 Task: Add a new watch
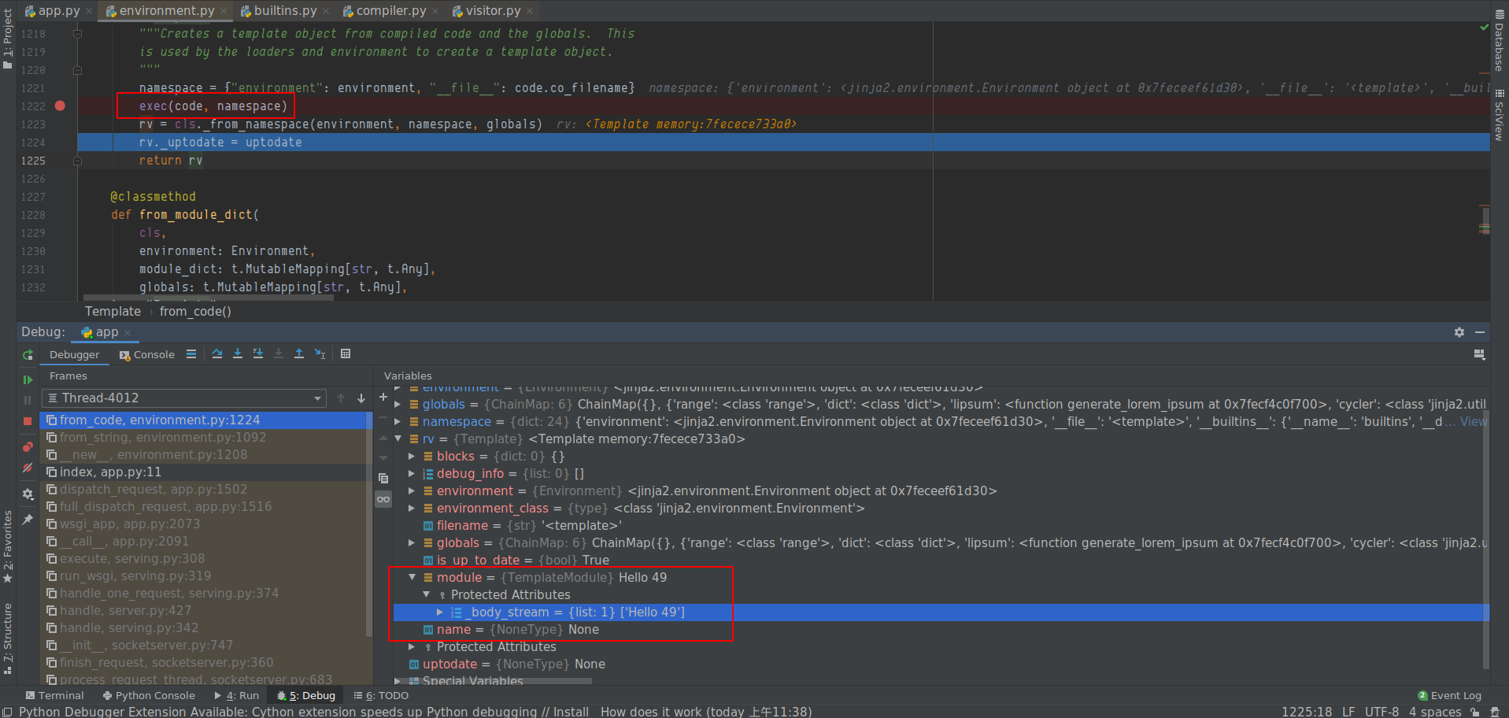383,398
